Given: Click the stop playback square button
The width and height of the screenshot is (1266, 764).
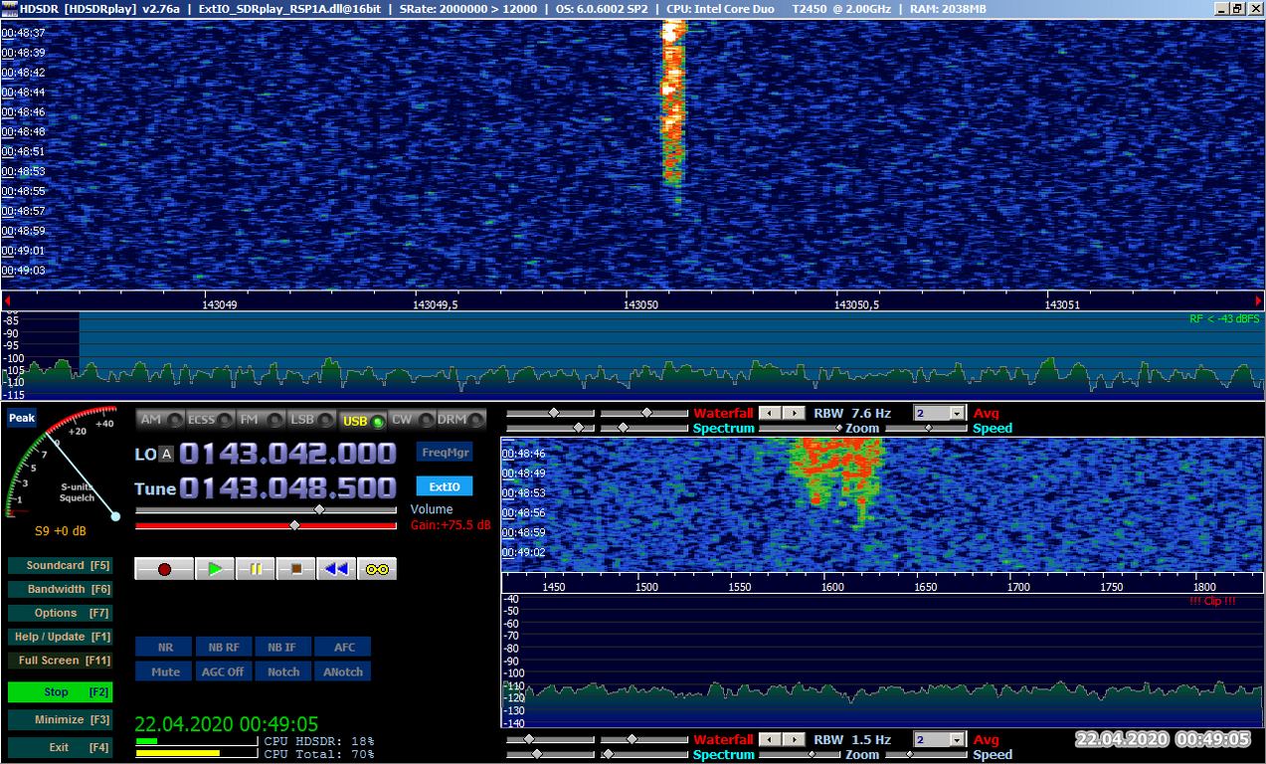Looking at the screenshot, I should pyautogui.click(x=296, y=569).
